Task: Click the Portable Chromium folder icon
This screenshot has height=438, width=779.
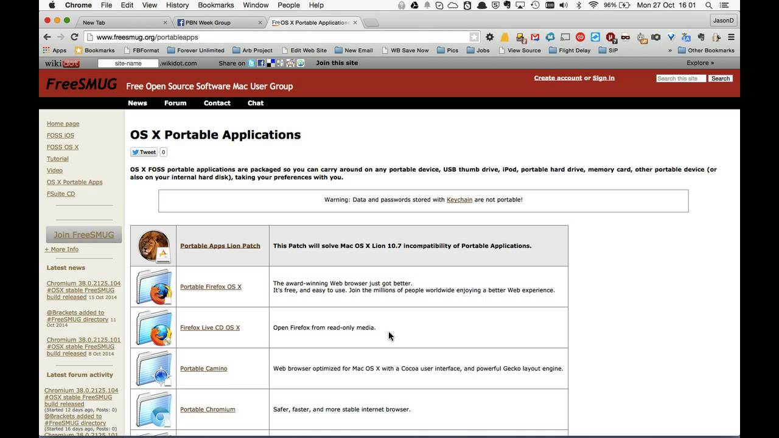Action: 154,409
